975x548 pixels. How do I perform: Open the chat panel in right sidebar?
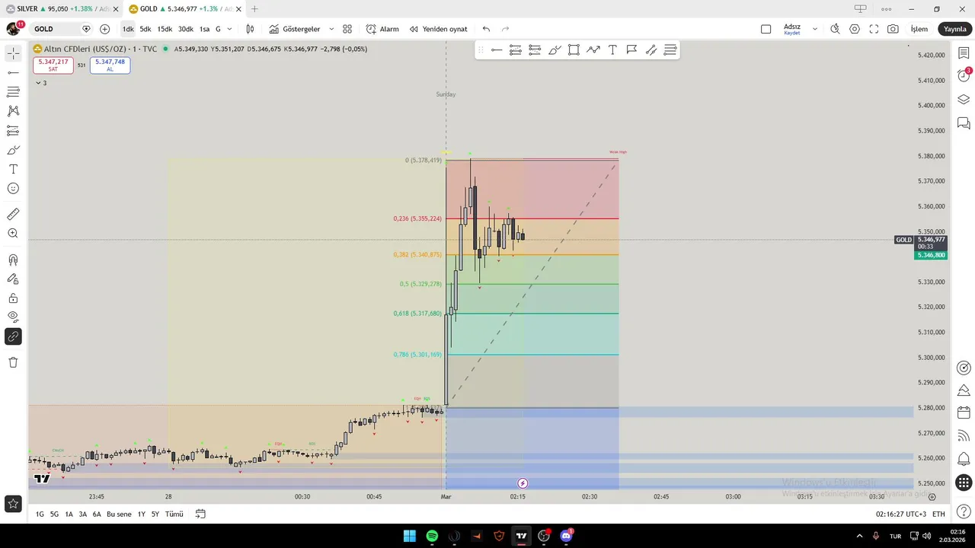point(964,123)
